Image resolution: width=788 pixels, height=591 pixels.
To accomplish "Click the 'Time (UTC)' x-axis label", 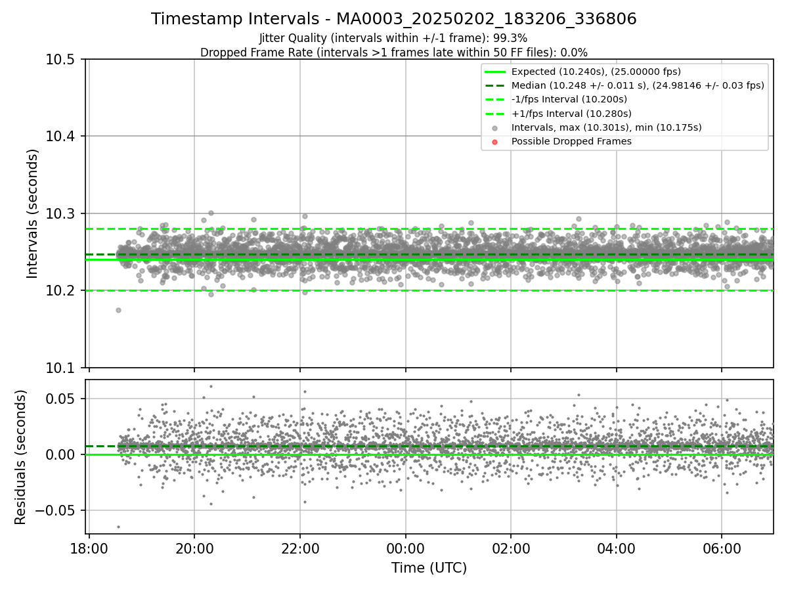I will (429, 568).
